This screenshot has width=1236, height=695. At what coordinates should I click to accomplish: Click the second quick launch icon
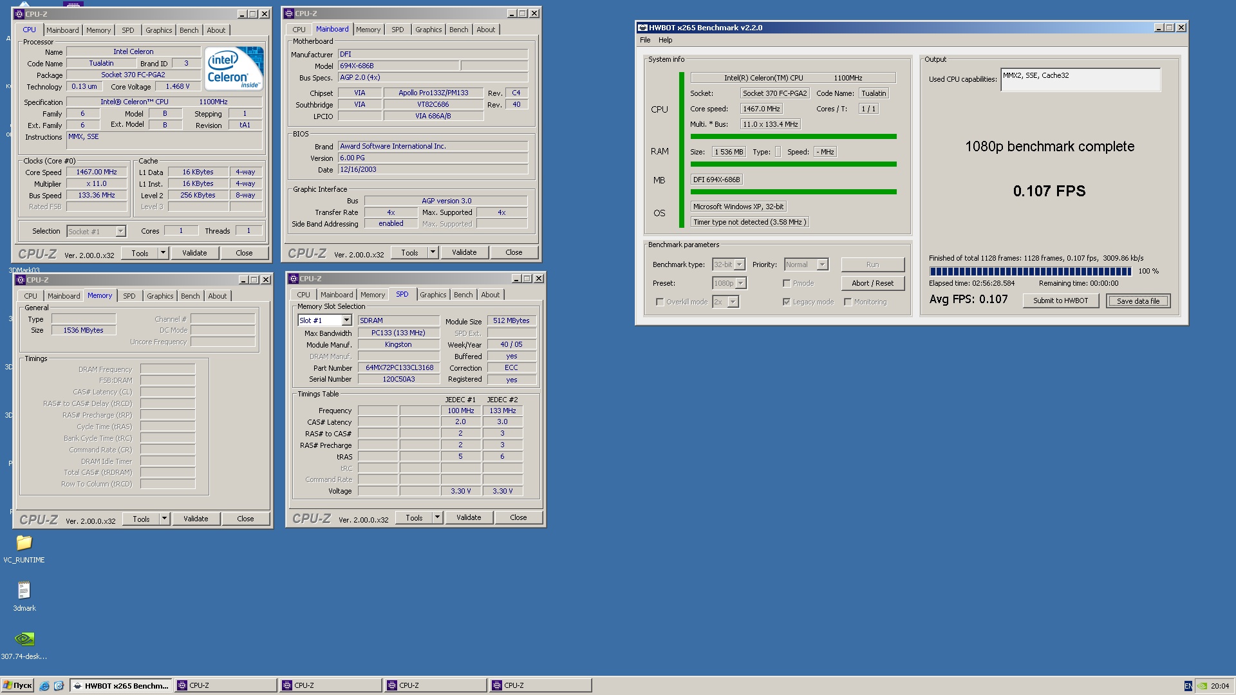[x=59, y=686]
